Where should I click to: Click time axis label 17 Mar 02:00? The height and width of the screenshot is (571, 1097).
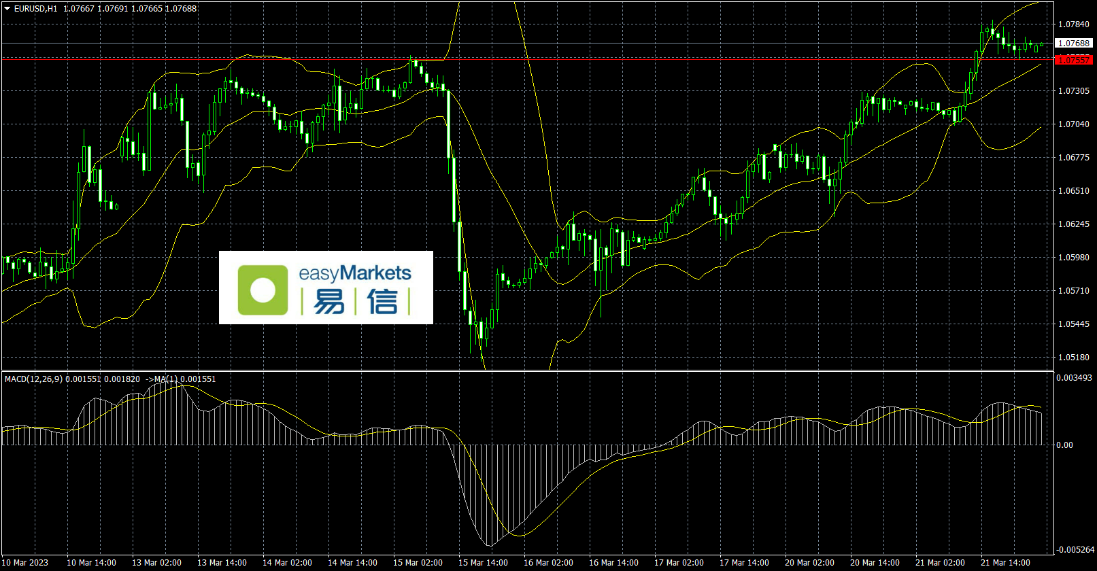pos(679,563)
